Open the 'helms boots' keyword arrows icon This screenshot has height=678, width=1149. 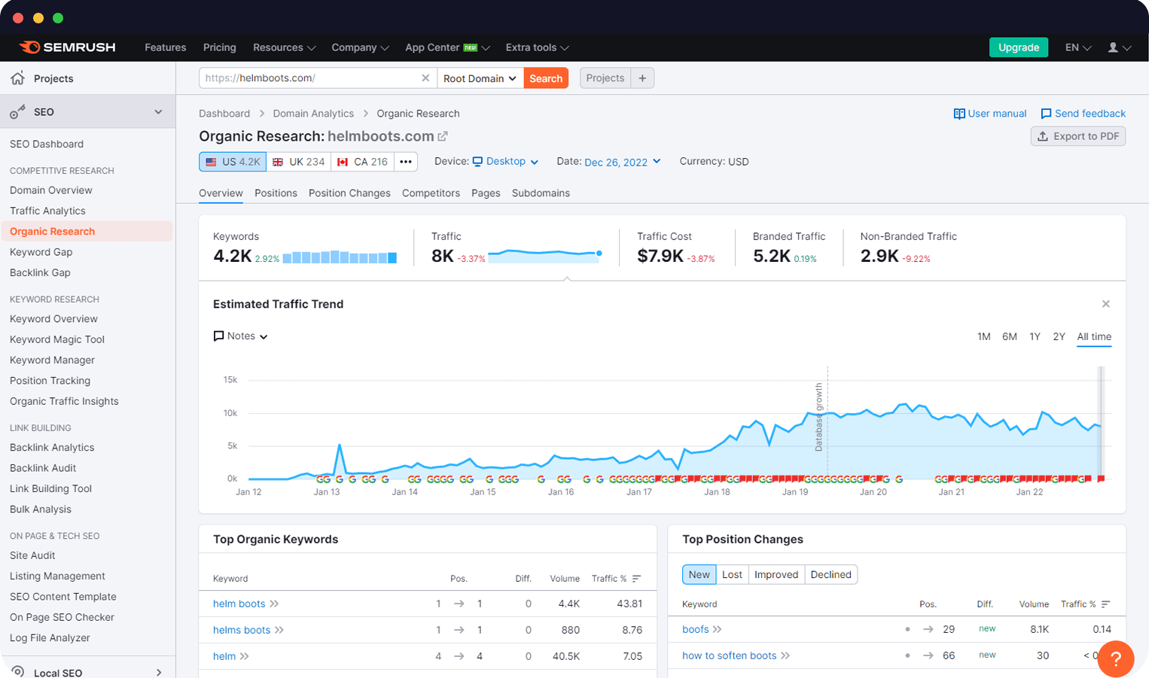[279, 630]
